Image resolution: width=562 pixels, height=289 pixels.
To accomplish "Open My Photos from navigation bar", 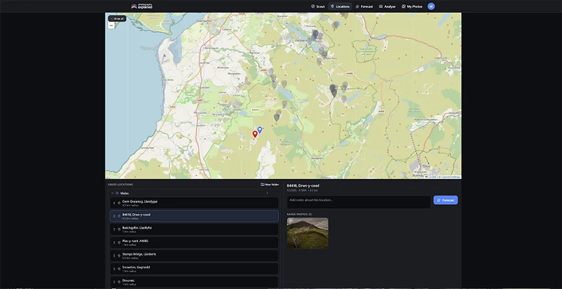I will [412, 6].
